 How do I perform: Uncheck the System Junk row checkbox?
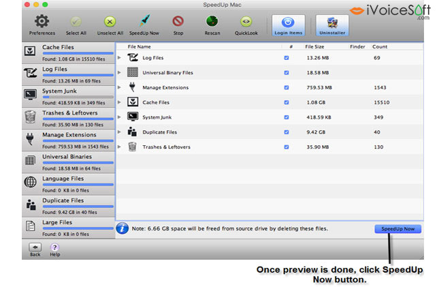pyautogui.click(x=287, y=117)
